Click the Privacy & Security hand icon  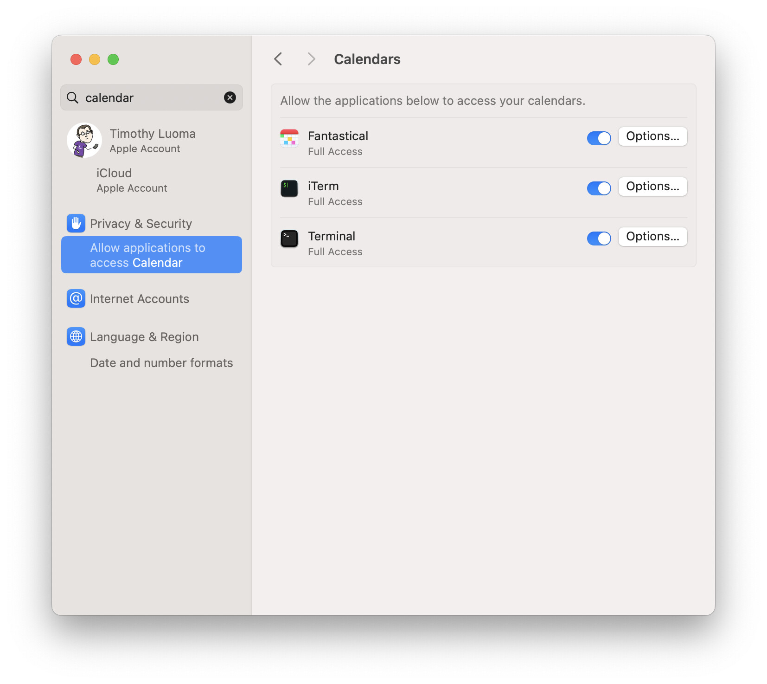pos(76,223)
